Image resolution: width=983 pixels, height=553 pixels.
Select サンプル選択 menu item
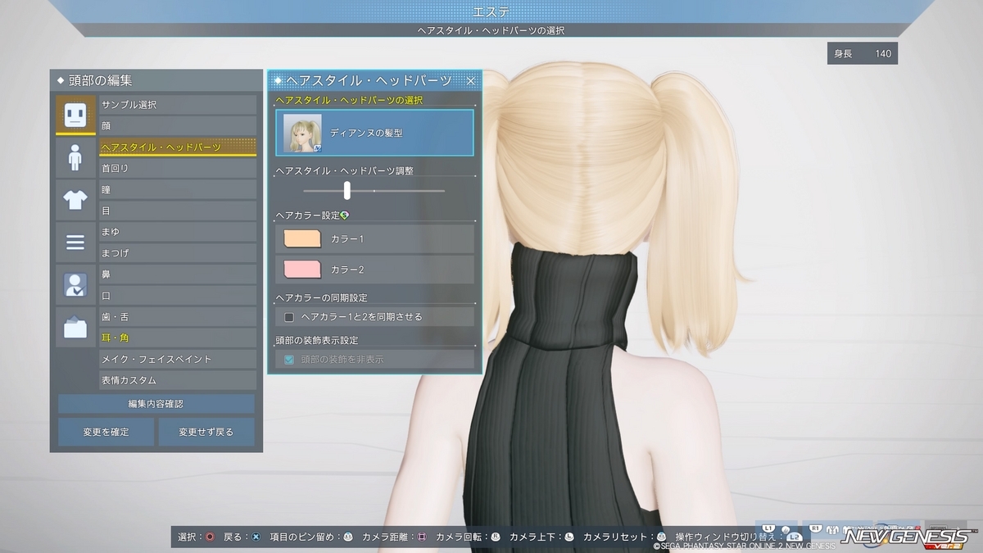(178, 105)
